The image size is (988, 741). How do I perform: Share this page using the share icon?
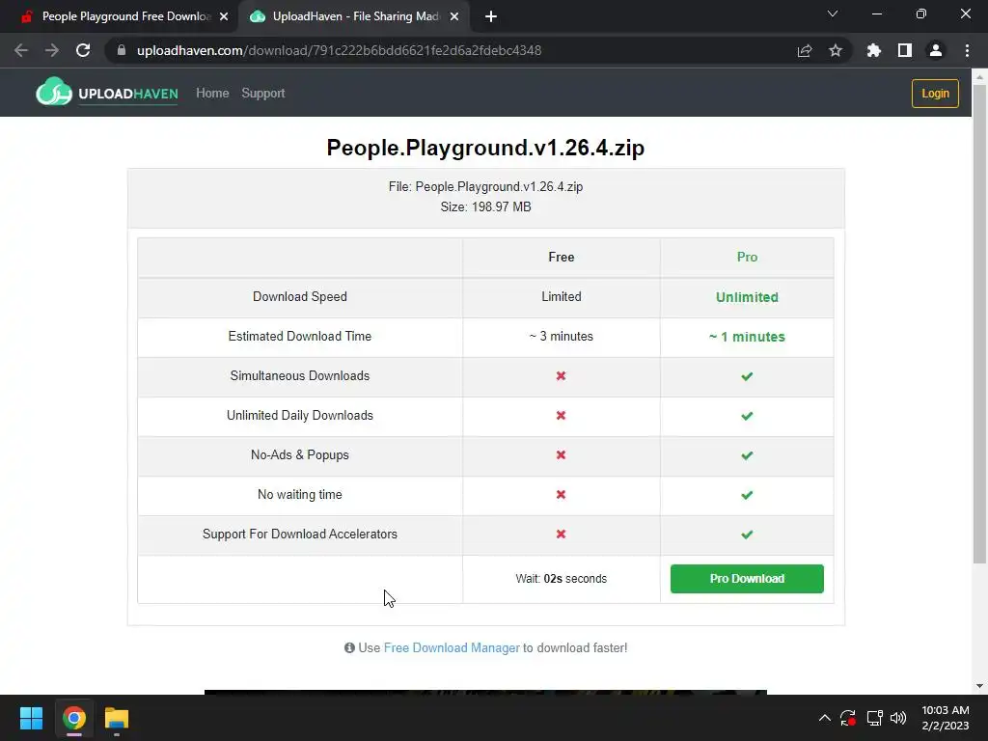[x=805, y=50]
